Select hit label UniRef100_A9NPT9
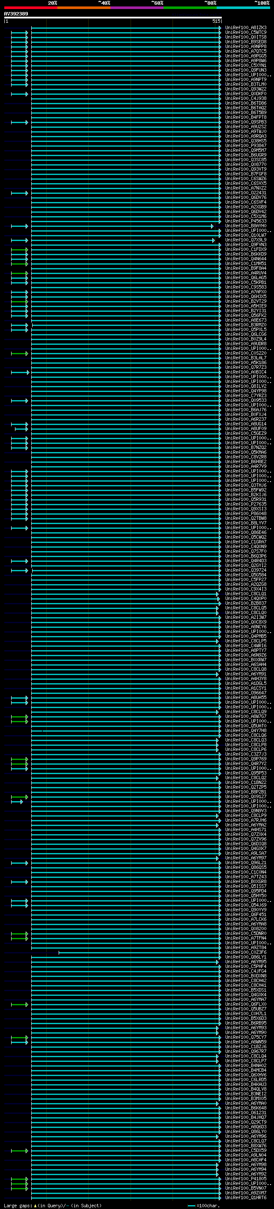 coord(246,79)
